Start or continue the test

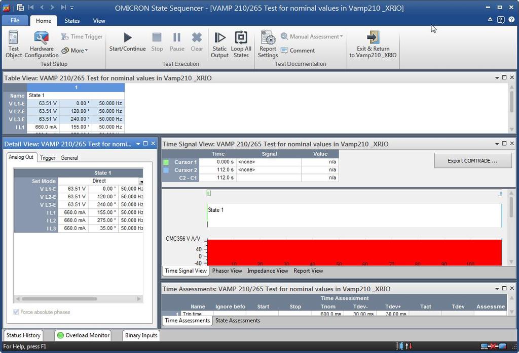(127, 42)
